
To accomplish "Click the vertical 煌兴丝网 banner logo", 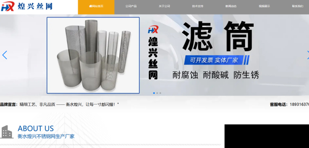I will [x=153, y=53].
